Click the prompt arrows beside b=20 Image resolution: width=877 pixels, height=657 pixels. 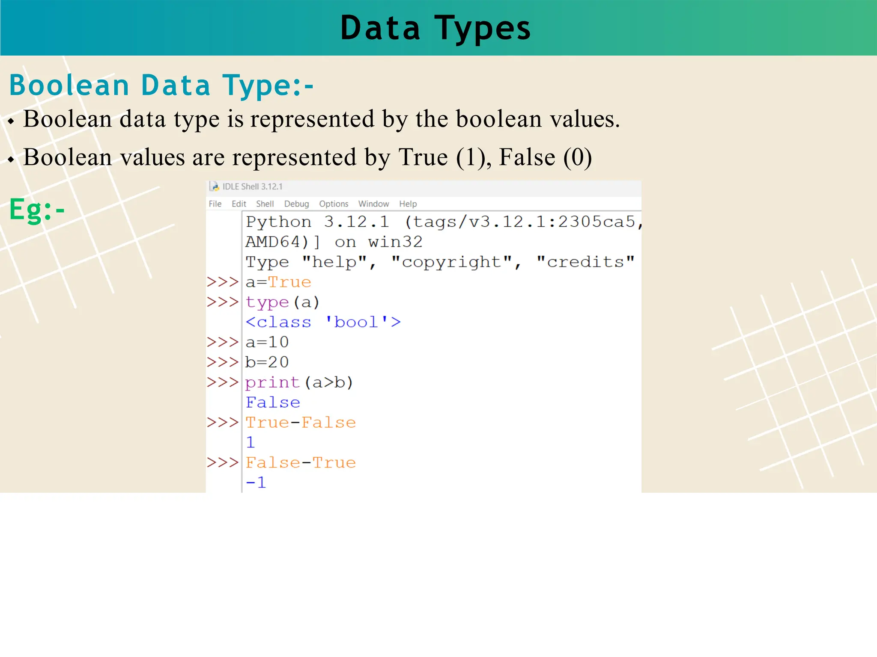point(223,362)
